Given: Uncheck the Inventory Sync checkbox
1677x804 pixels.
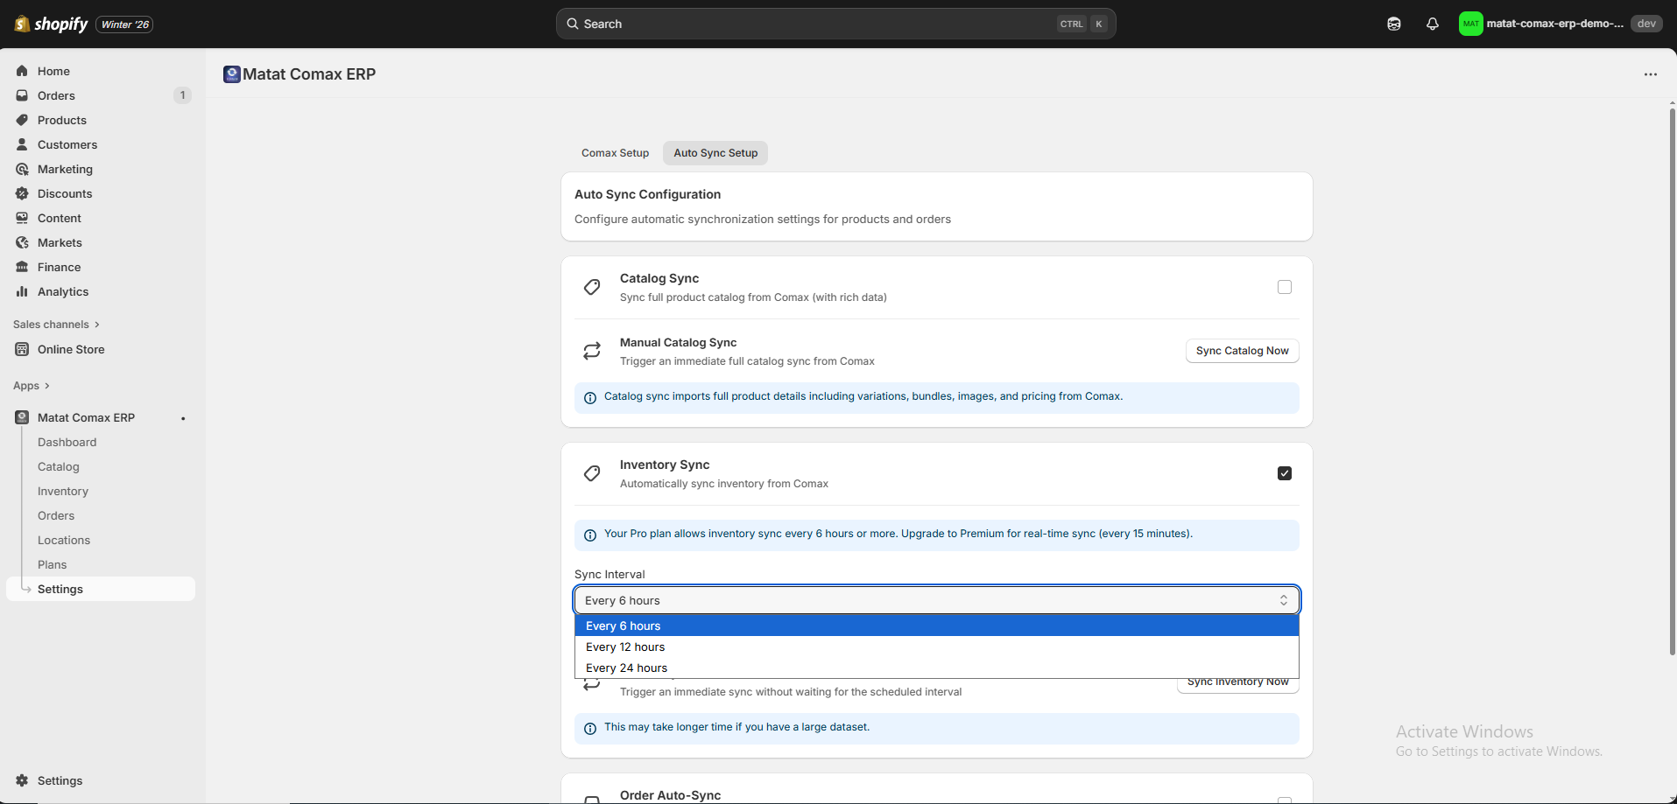Looking at the screenshot, I should [x=1284, y=473].
